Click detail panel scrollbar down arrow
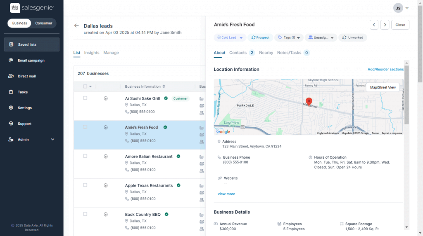Screen dimensions: 423x236 pos(406,227)
